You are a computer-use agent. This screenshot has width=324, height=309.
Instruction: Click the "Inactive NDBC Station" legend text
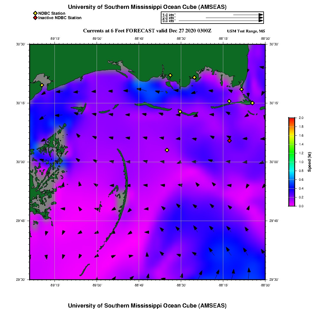point(60,18)
